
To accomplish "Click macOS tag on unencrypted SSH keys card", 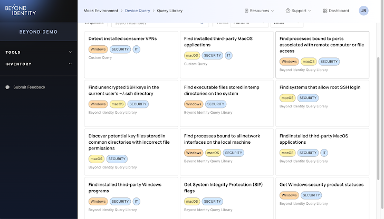I will point(118,104).
